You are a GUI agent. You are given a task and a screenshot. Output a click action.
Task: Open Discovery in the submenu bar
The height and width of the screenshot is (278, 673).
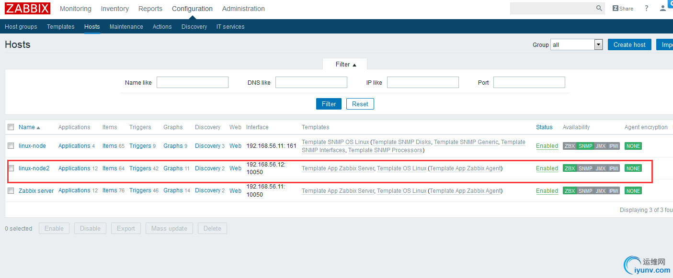(194, 27)
